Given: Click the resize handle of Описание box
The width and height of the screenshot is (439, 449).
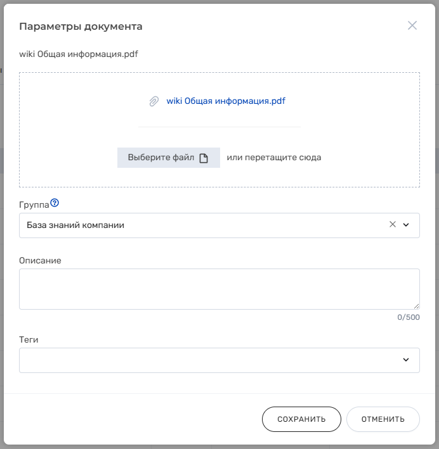Looking at the screenshot, I should tap(416, 306).
